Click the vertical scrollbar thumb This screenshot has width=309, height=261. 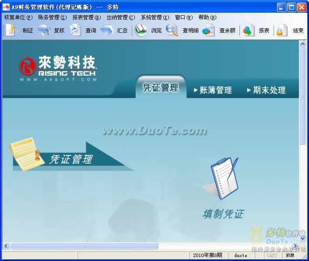303,96
